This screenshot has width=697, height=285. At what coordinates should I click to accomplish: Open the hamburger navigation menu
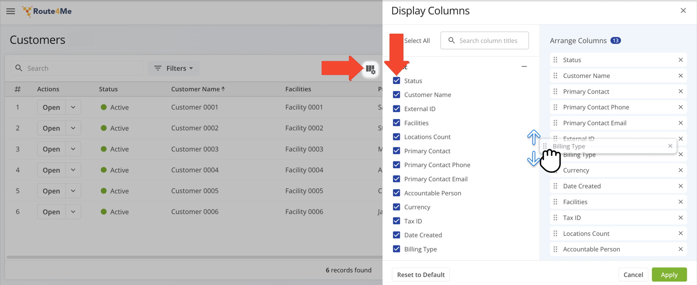[x=11, y=11]
